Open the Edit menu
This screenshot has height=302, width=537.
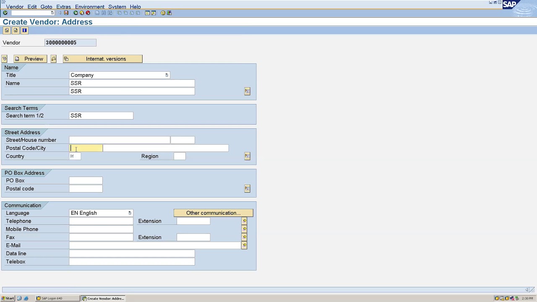pyautogui.click(x=32, y=7)
